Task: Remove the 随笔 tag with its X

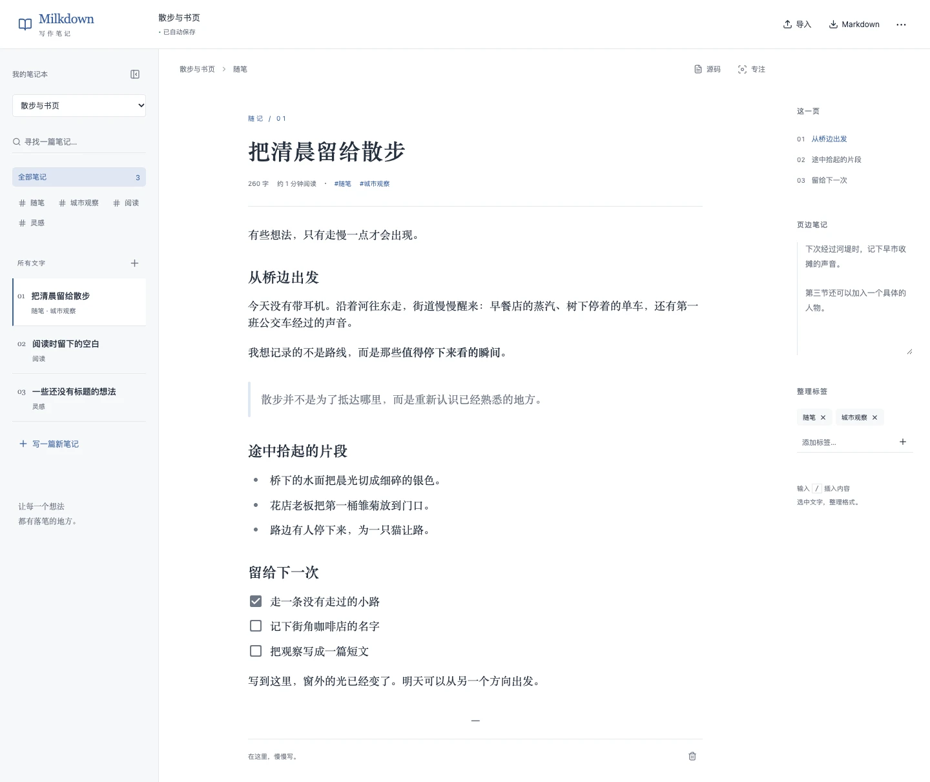Action: pos(823,418)
